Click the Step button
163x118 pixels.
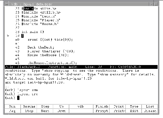pos(45,106)
